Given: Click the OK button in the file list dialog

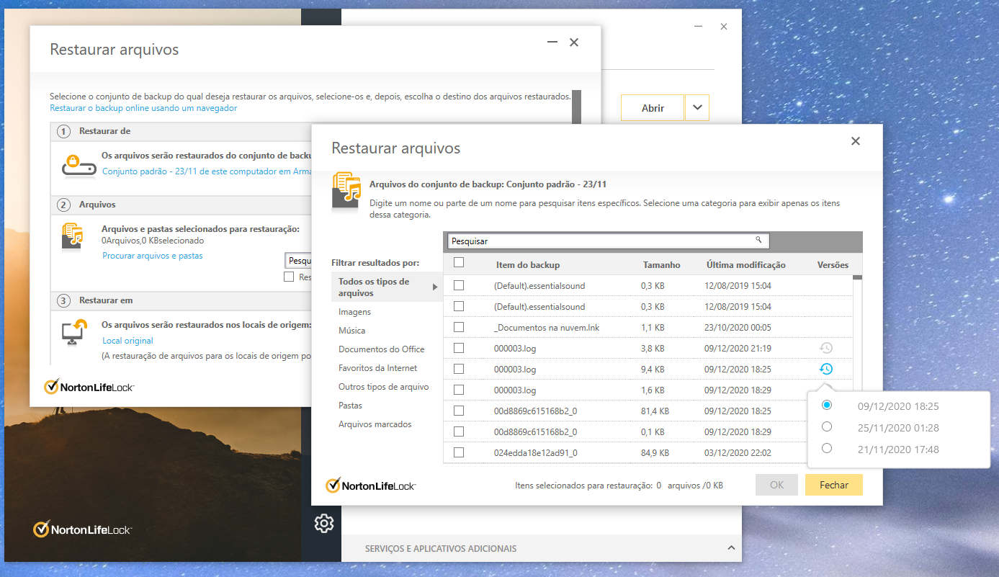Looking at the screenshot, I should coord(776,485).
